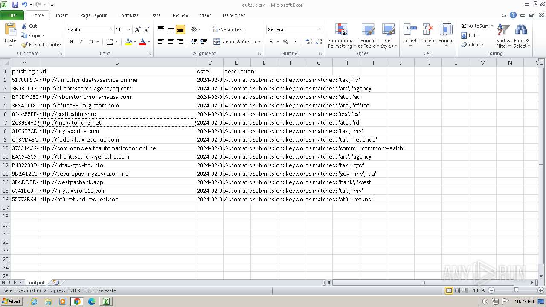546x307 pixels.
Task: Click the Start button on taskbar
Action: coord(12,301)
